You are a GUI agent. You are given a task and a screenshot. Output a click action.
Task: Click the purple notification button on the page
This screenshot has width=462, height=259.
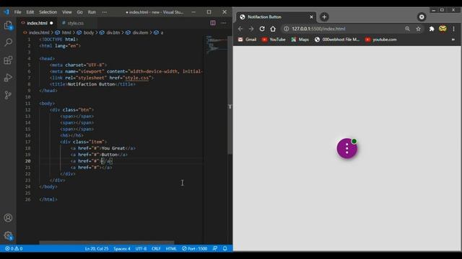(x=347, y=148)
